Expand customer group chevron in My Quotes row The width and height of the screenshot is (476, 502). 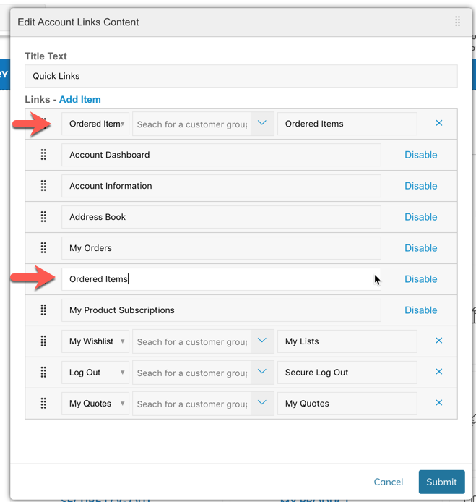pyautogui.click(x=262, y=404)
